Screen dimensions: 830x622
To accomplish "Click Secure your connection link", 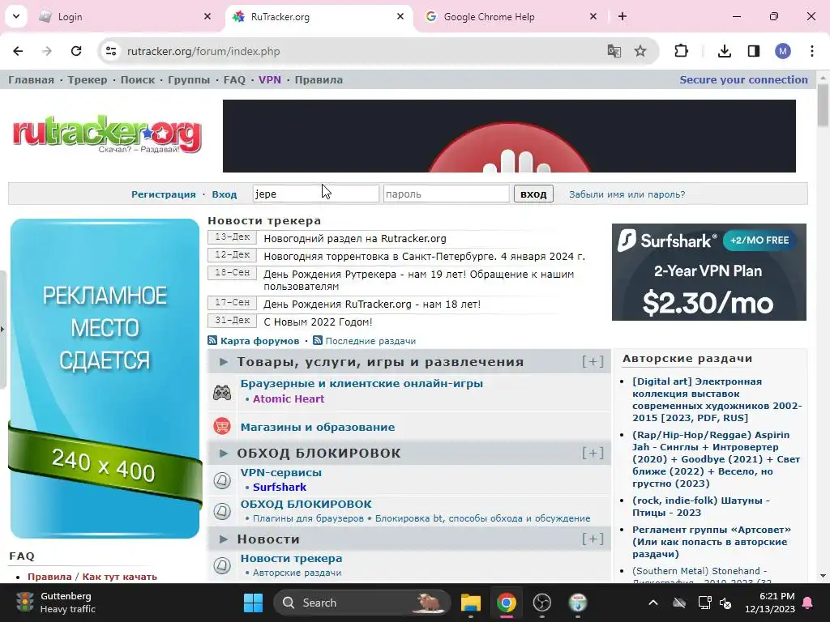I will pos(744,80).
